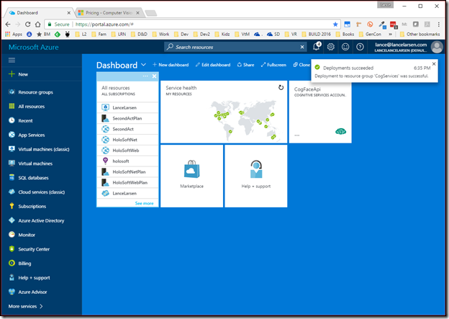This screenshot has height=319, width=449.
Task: Refresh the Service health tile
Action: coord(281,87)
